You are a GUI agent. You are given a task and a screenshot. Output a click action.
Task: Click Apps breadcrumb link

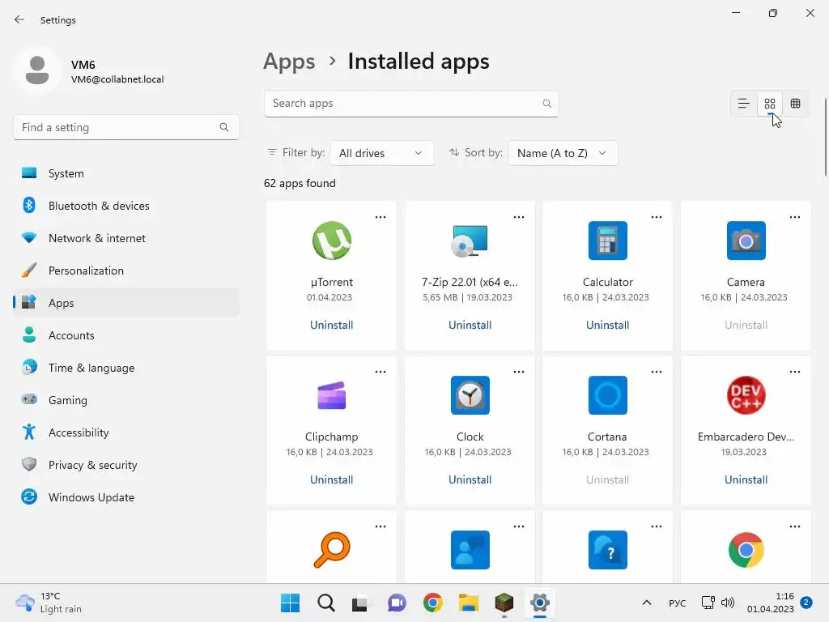point(289,62)
